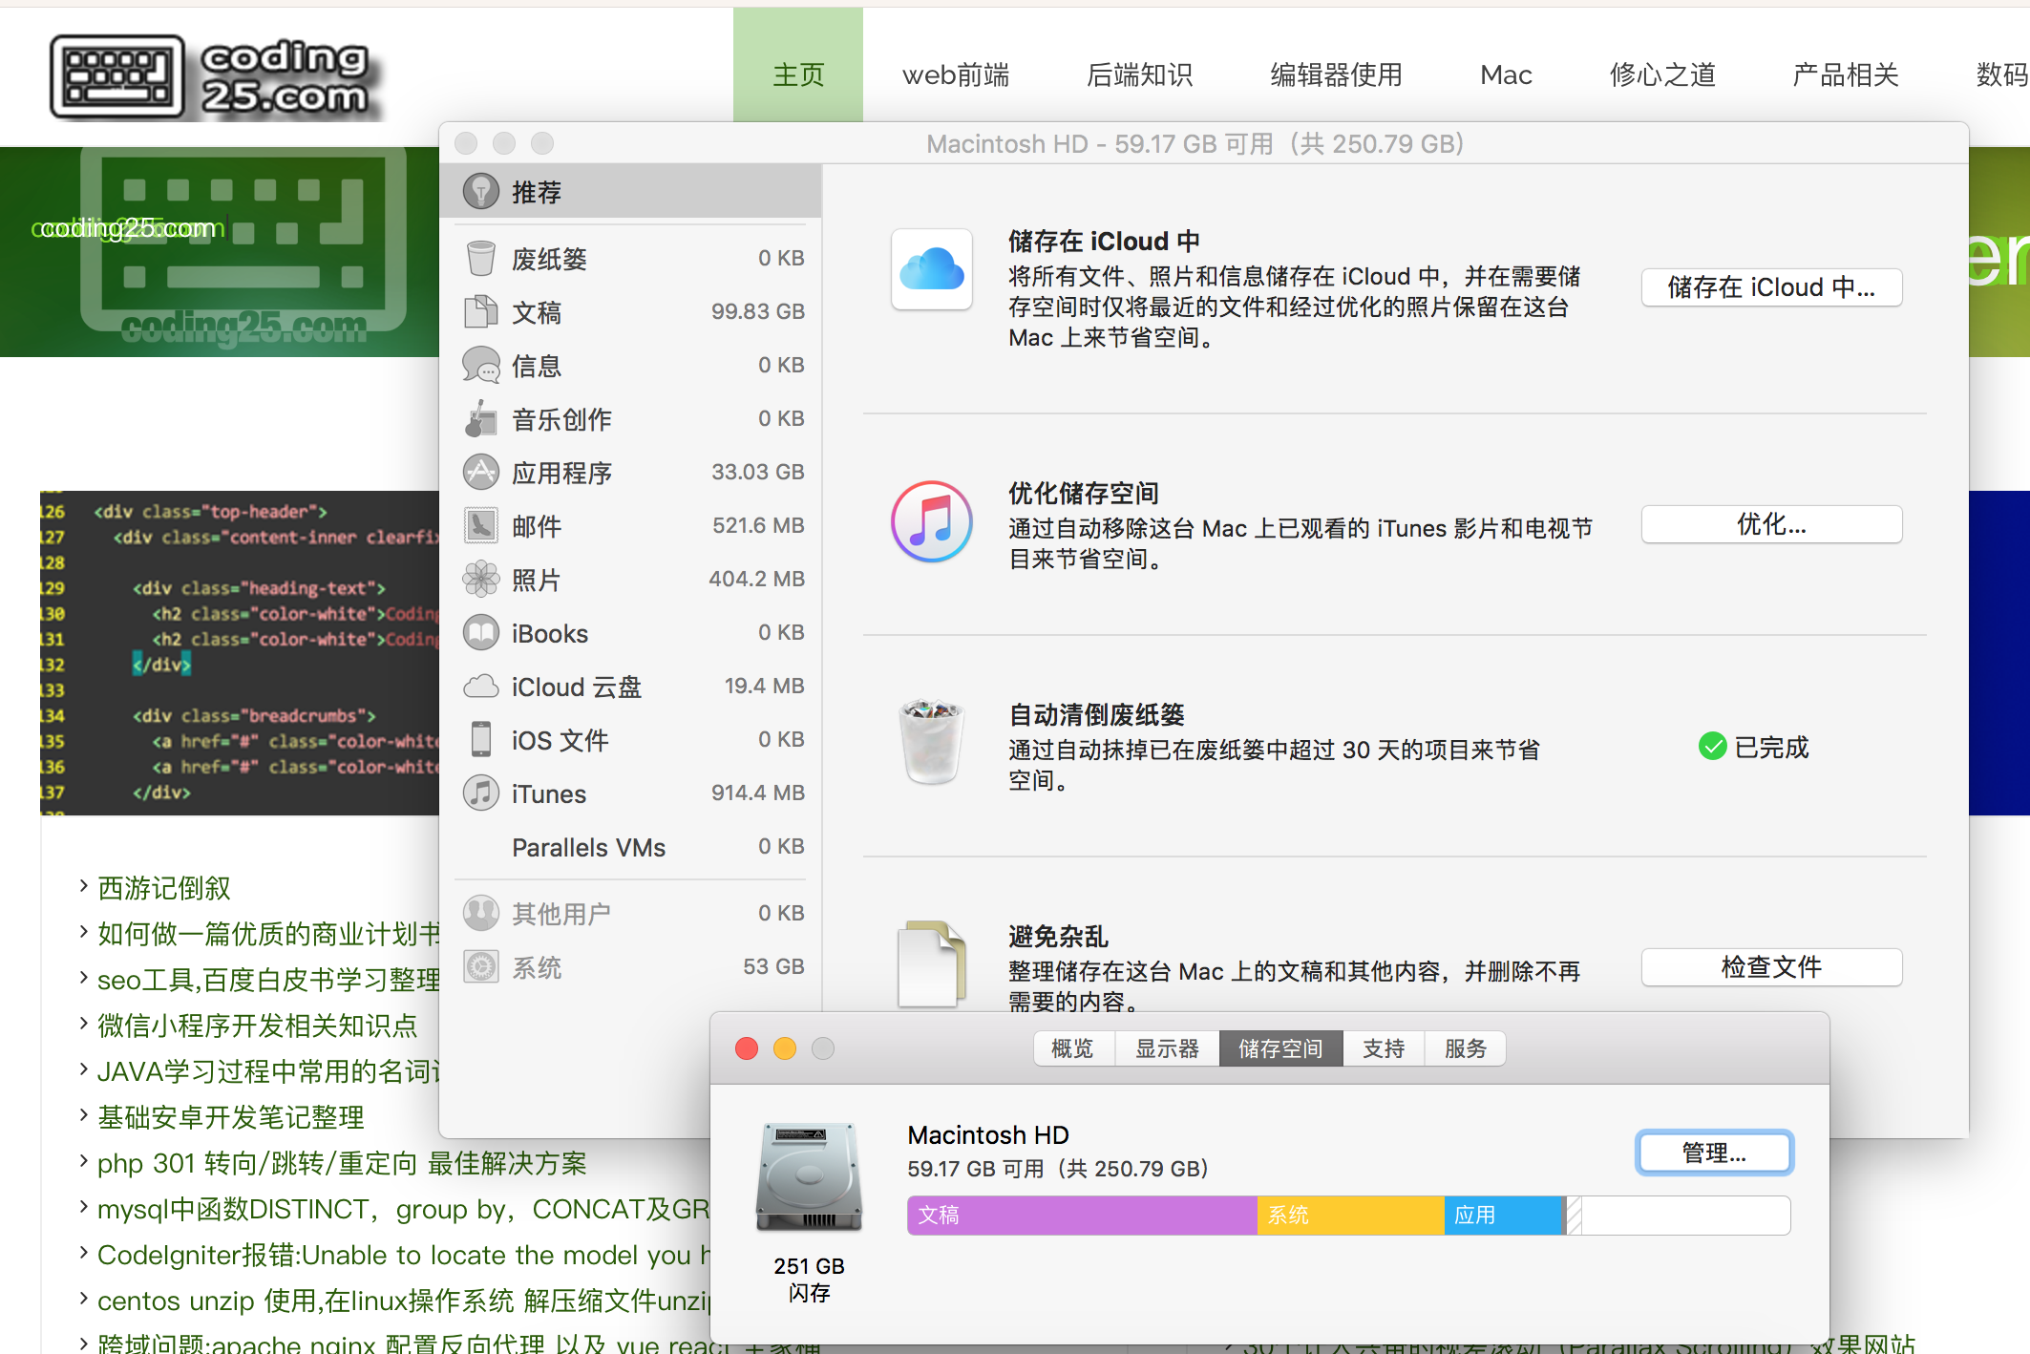Viewport: 2030px width, 1354px height.
Task: Open the 主页 navigation tab
Action: [797, 74]
